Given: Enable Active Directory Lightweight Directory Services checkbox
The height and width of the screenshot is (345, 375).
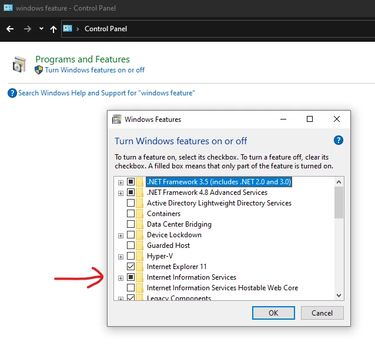Looking at the screenshot, I should click(x=130, y=203).
